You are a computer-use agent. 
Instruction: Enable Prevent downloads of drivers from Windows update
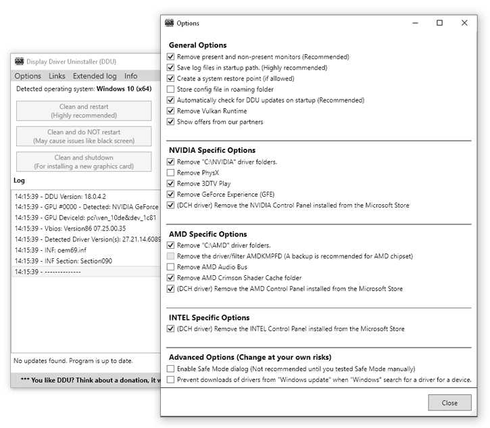(x=170, y=380)
